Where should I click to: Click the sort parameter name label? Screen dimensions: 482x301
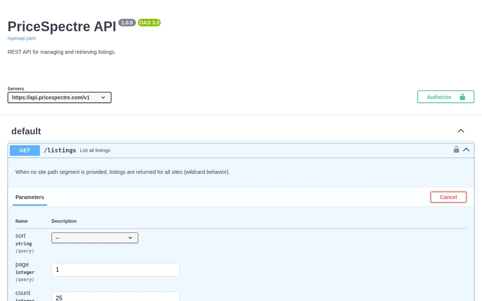[20, 236]
